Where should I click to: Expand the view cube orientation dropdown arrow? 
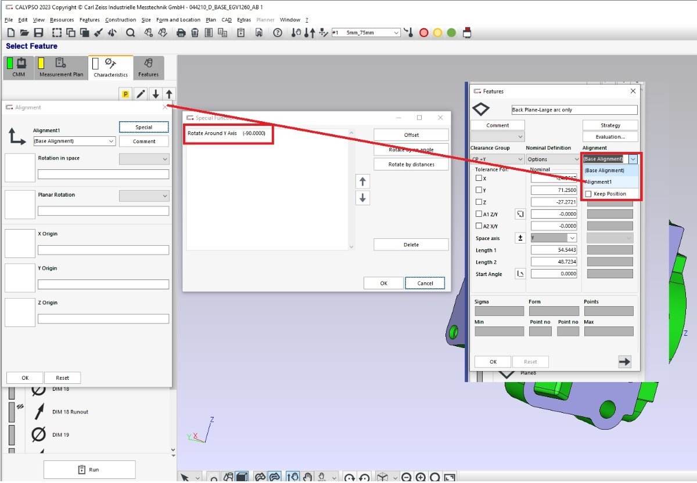coord(395,478)
